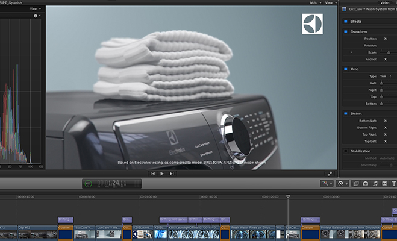Screen dimensions: 397x241
Task: Expand the Scale disclosure triangle
Action: pyautogui.click(x=351, y=52)
